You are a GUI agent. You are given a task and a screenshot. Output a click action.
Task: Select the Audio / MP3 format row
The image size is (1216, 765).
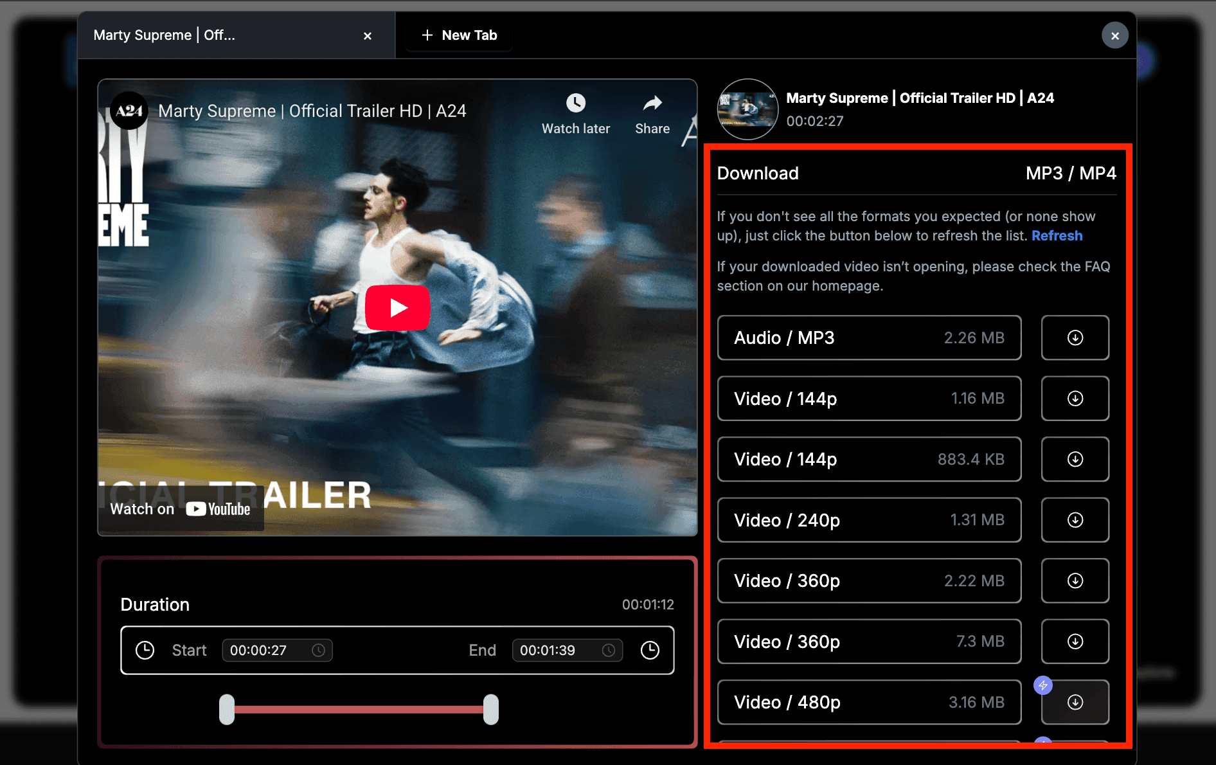[869, 337]
